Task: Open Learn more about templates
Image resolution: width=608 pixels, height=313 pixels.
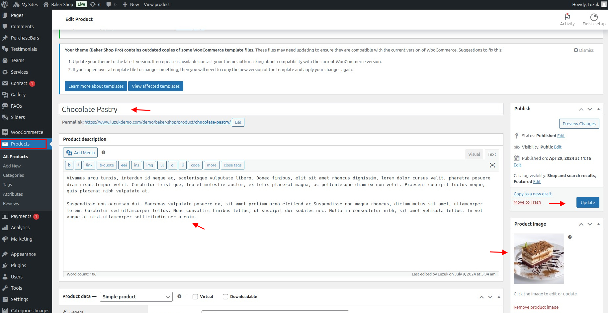Action: (96, 86)
